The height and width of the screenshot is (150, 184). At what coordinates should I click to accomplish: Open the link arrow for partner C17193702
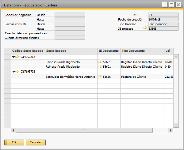[x=17, y=71]
